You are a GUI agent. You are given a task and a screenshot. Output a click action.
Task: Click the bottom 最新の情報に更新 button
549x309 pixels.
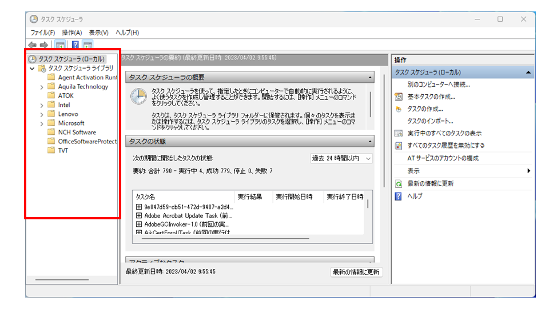click(356, 272)
